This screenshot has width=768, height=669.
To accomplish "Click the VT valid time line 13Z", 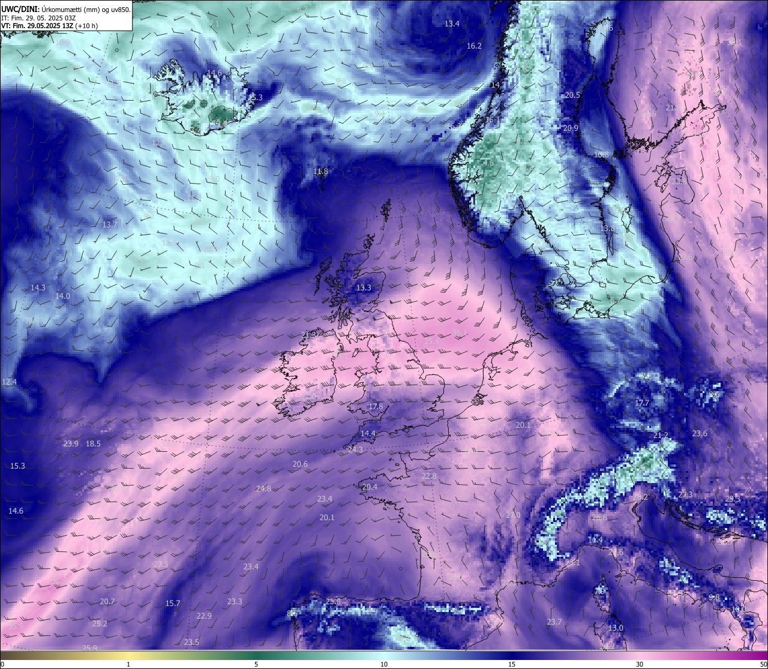I will (x=49, y=26).
